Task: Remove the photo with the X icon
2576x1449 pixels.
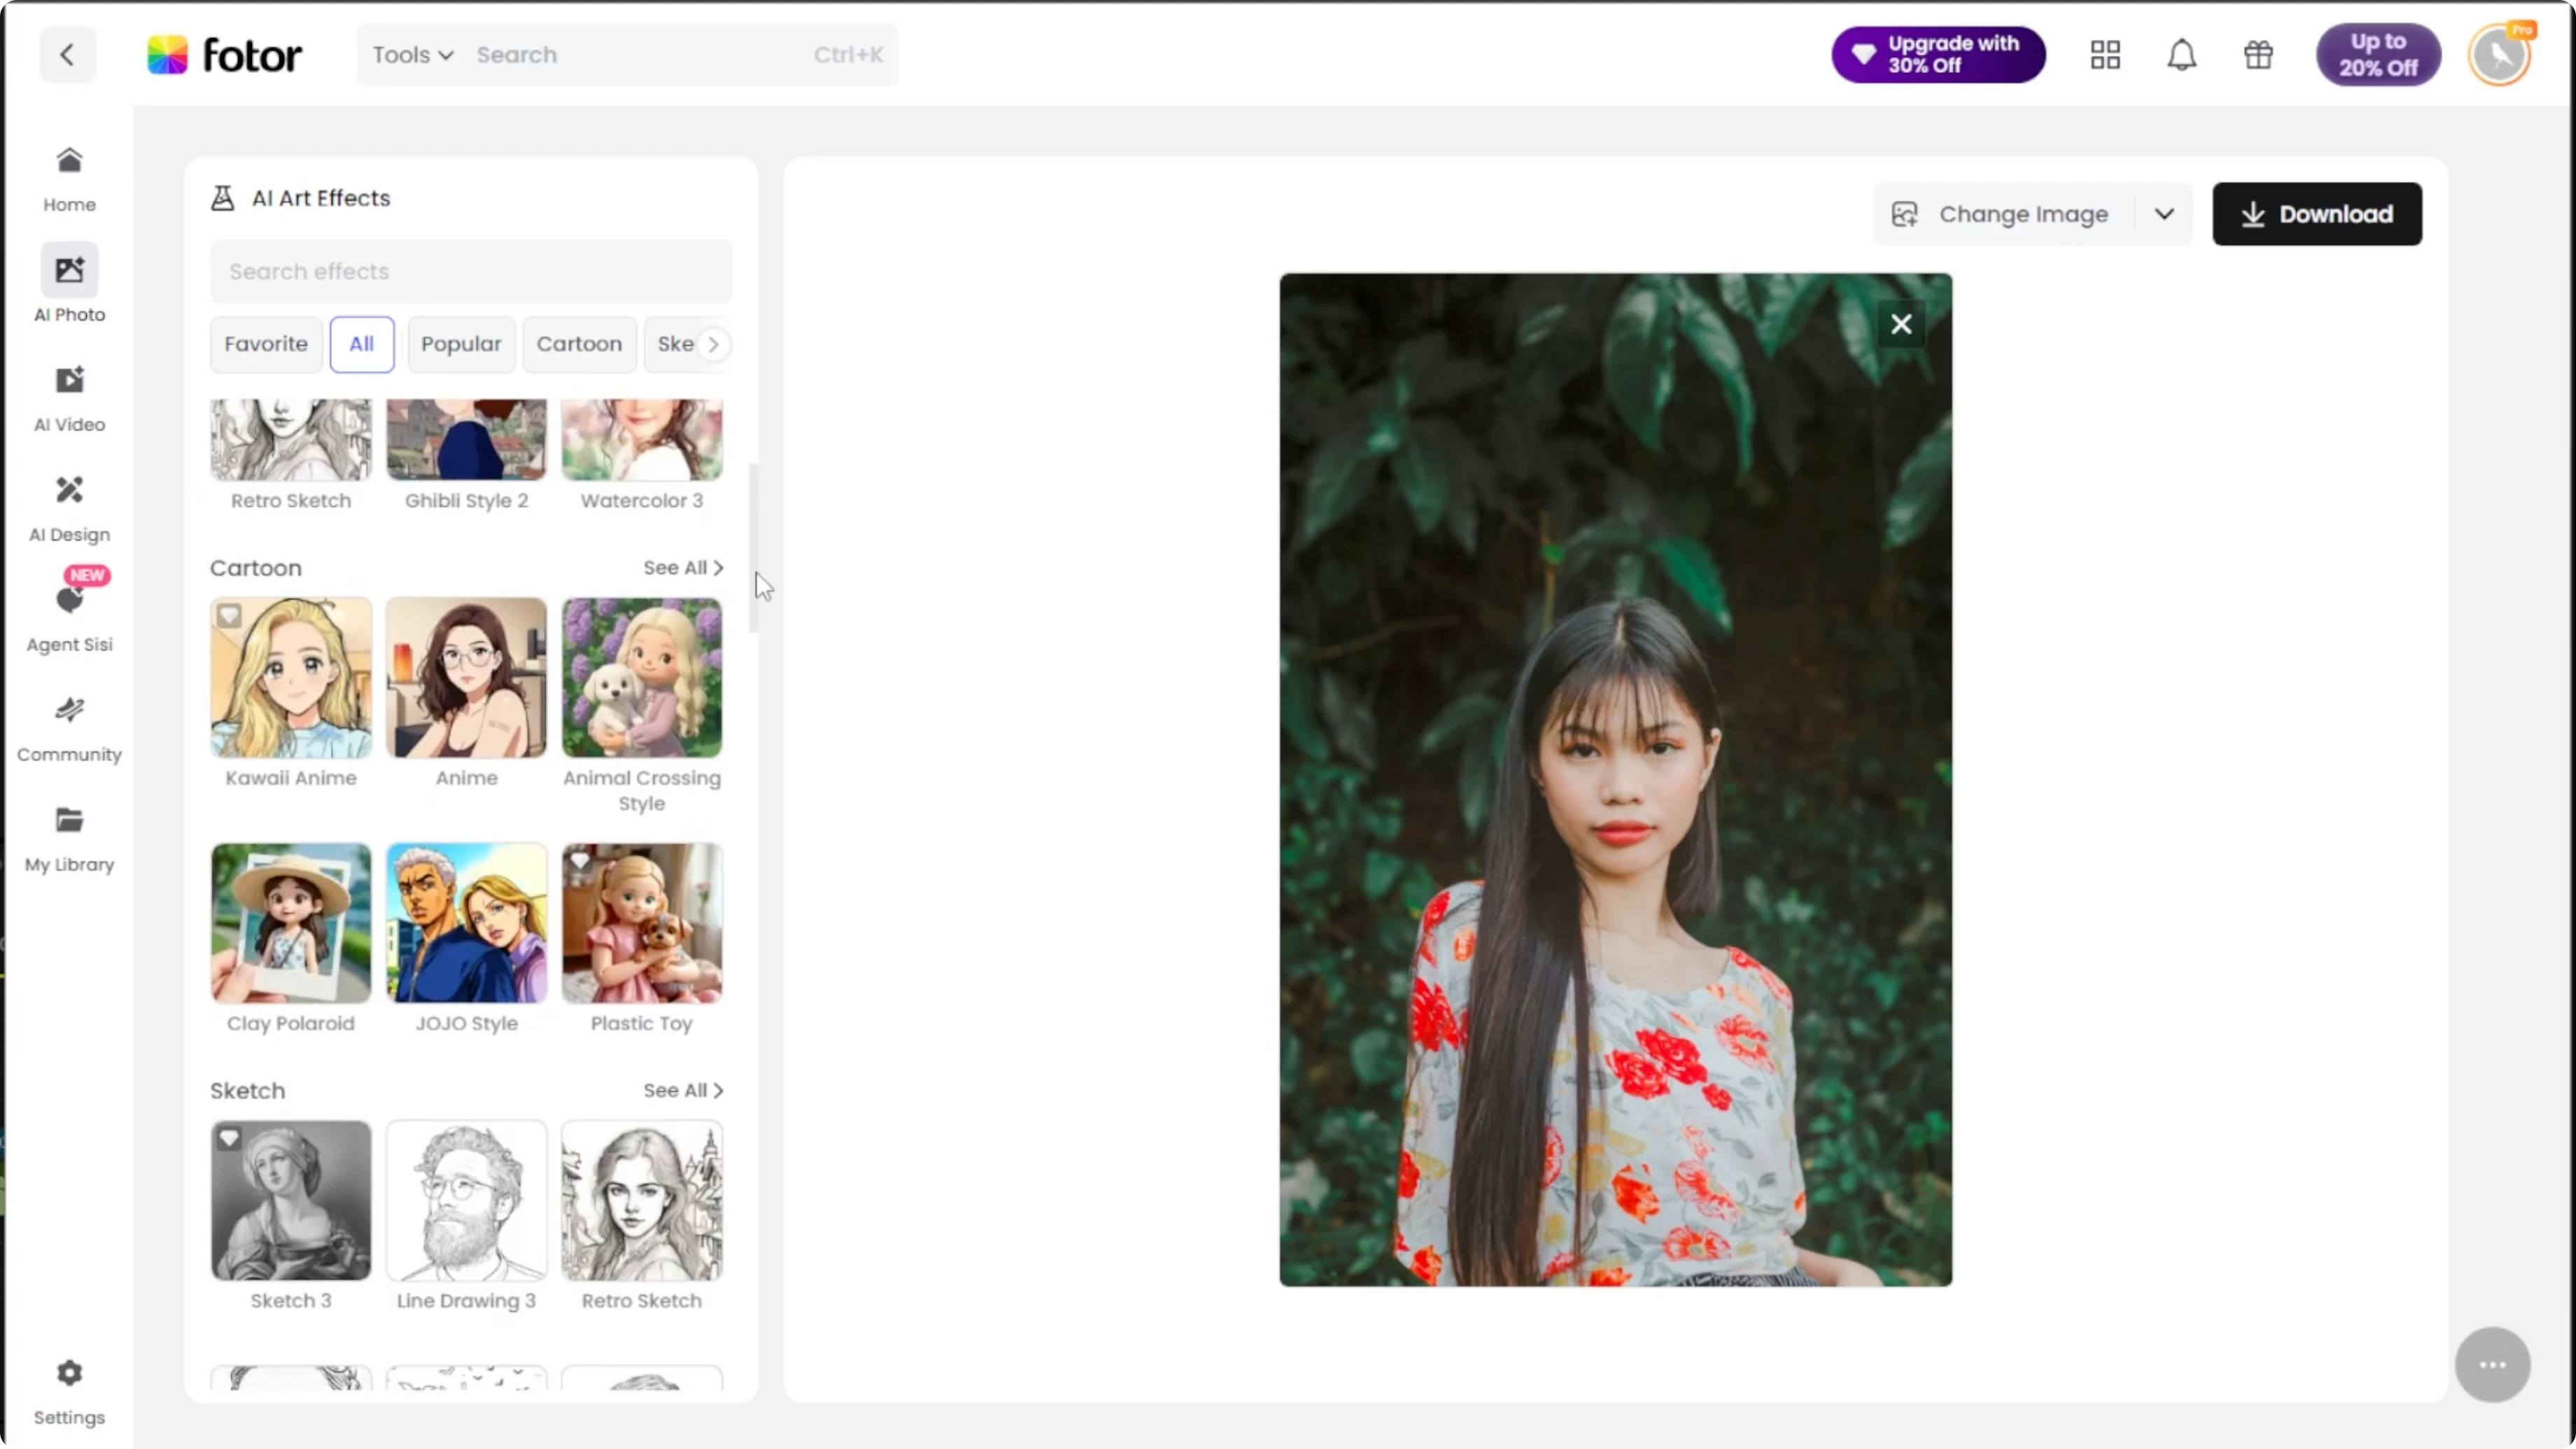Action: 1901,324
